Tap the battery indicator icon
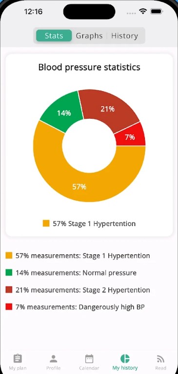 [x=157, y=11]
